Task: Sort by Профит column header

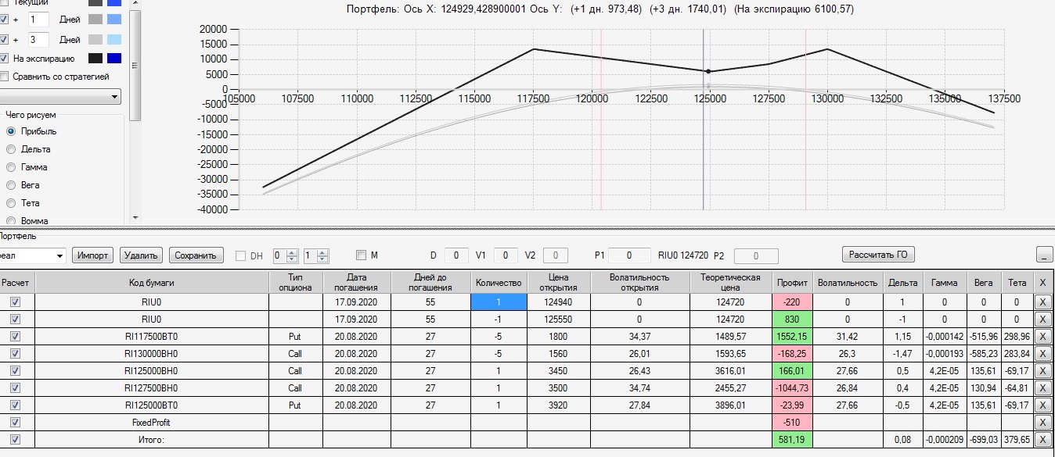Action: [792, 282]
